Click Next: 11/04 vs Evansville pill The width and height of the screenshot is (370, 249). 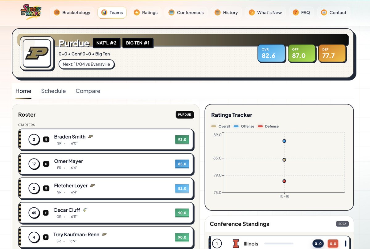pos(86,64)
